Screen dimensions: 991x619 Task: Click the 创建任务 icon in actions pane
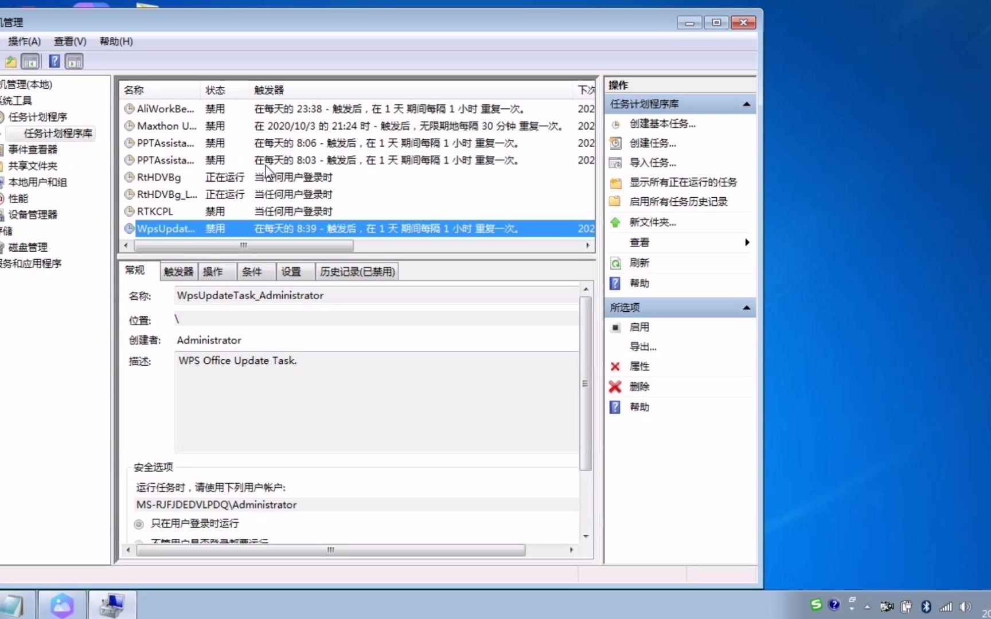tap(615, 143)
